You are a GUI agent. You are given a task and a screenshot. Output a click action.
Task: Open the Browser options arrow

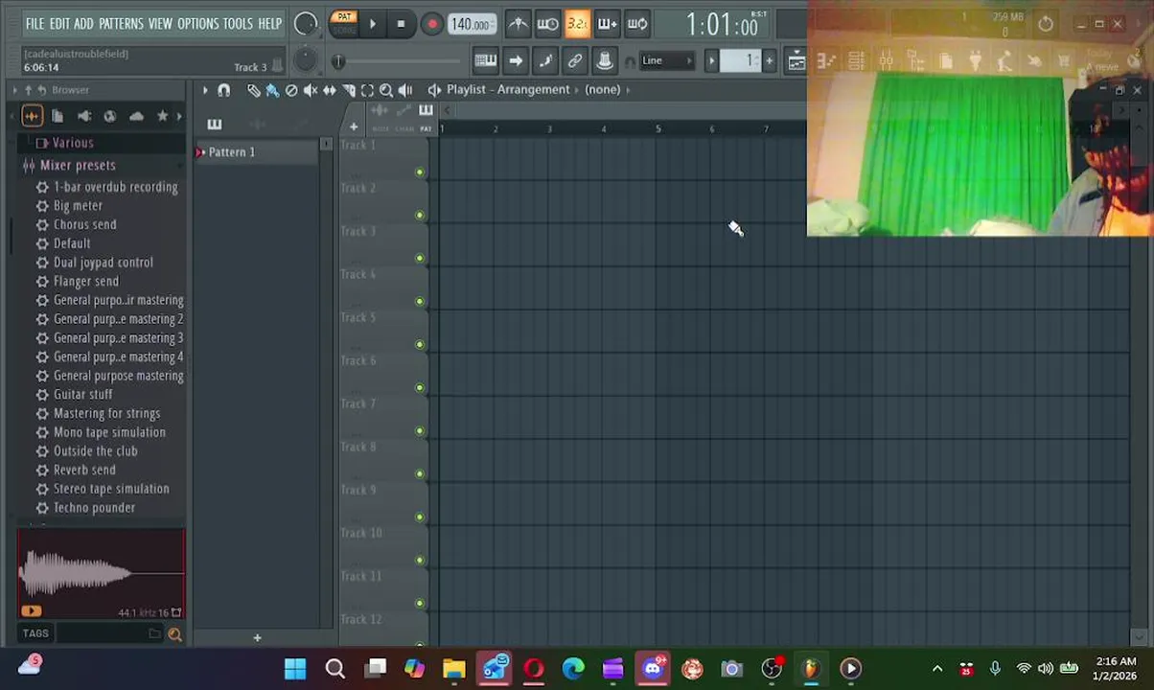tap(14, 90)
